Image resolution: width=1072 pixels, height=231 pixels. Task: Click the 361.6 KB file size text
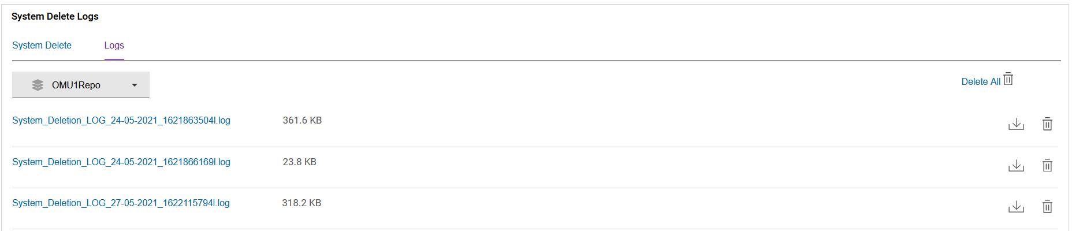pos(302,121)
